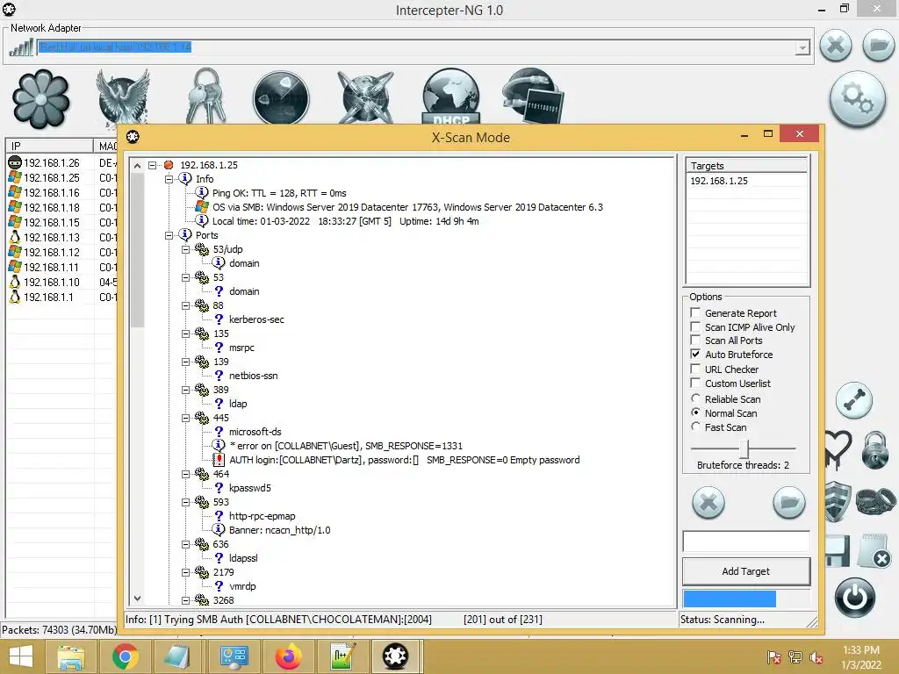This screenshot has width=899, height=674.
Task: Click the Add Target button
Action: pos(746,571)
